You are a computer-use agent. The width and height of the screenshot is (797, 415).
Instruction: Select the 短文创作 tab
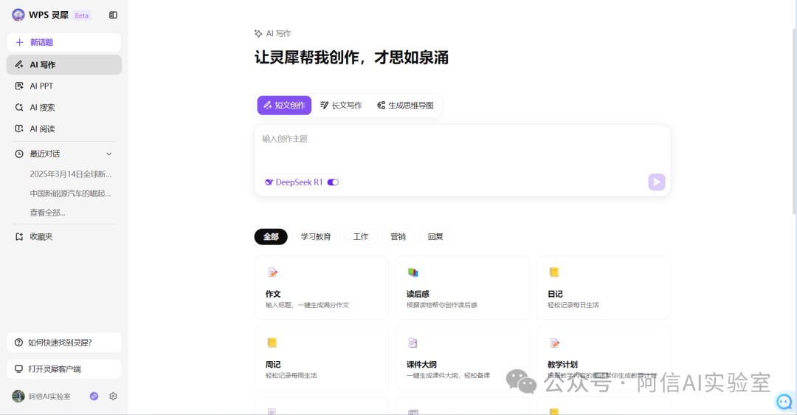(x=284, y=106)
